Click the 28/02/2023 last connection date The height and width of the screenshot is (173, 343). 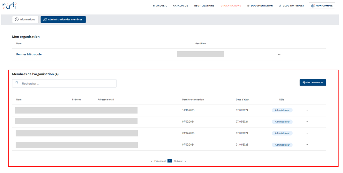click(x=188, y=133)
